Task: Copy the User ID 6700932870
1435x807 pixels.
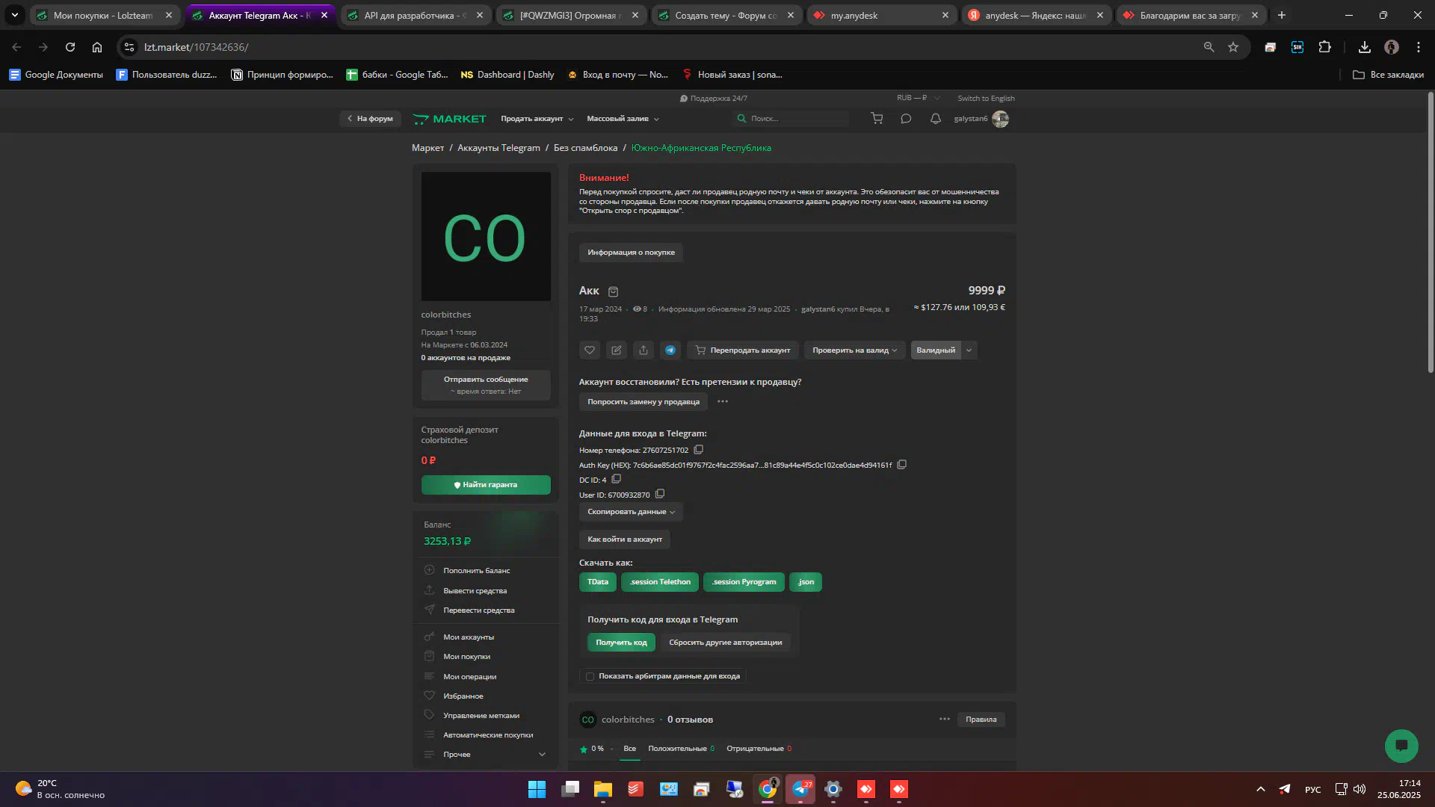Action: [660, 494]
